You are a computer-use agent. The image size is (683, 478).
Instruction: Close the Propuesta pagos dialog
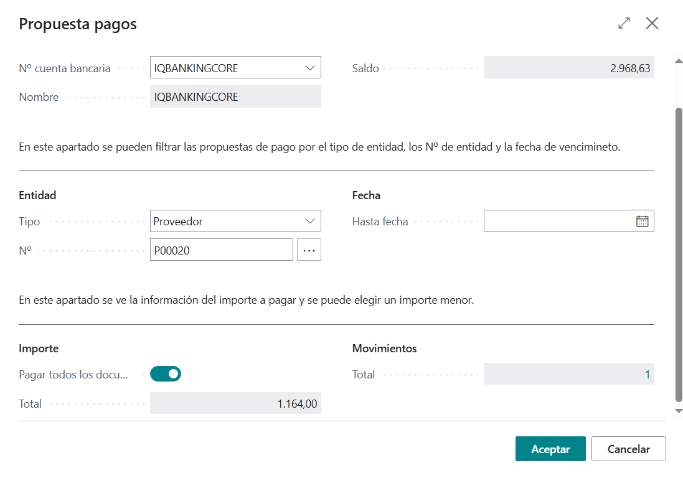click(652, 23)
